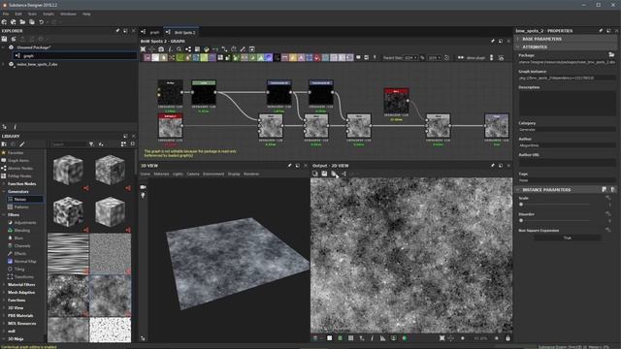621x349 pixels.
Task: Click the save icon in Explorer toolbar
Action: click(4, 39)
